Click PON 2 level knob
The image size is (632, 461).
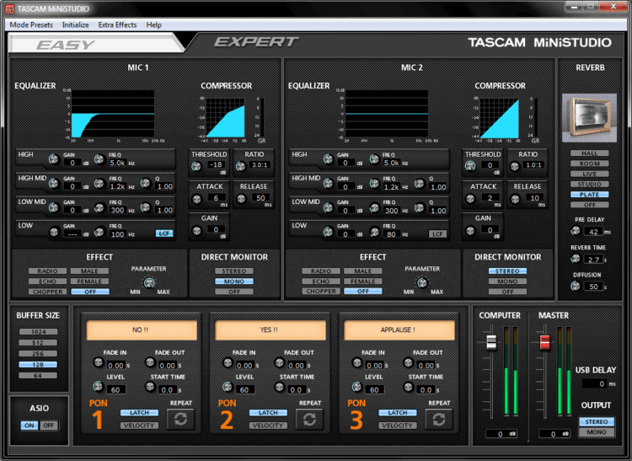(228, 387)
